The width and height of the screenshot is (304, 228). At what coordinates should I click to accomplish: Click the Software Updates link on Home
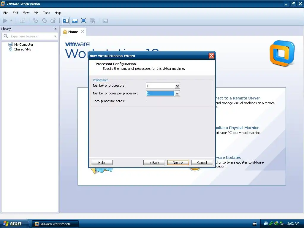coord(228,157)
